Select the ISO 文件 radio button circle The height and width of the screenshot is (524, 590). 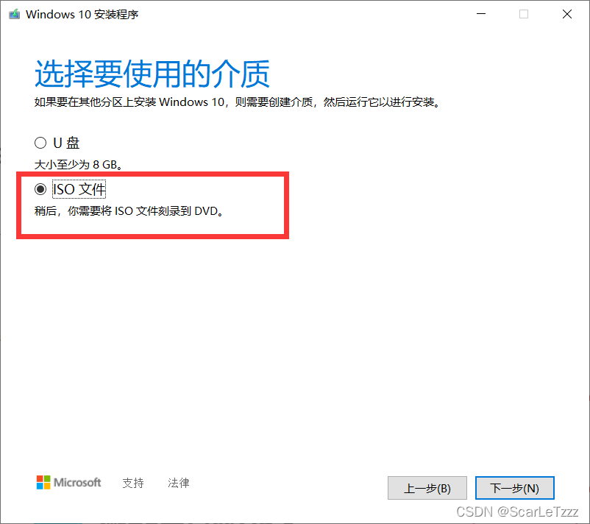click(40, 189)
